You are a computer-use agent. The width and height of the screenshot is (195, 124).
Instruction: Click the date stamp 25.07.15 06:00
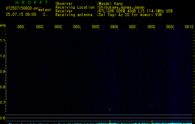pyautogui.click(x=21, y=14)
